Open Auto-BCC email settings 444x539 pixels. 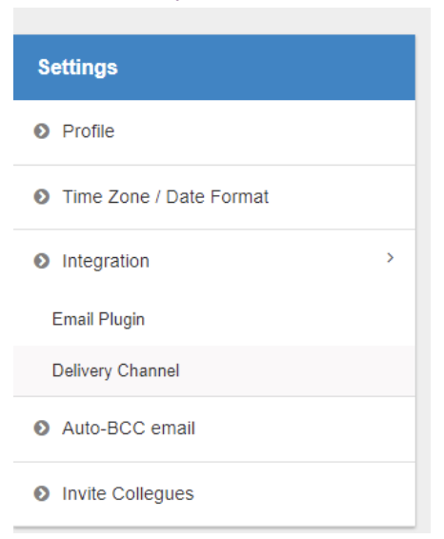[129, 429]
